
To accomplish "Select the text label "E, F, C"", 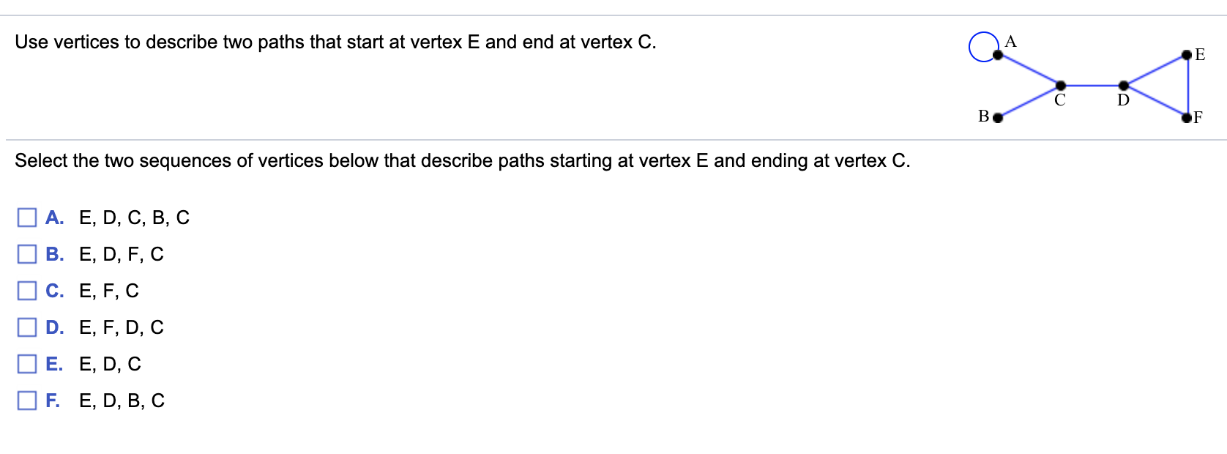I will coord(108,290).
